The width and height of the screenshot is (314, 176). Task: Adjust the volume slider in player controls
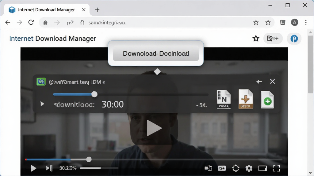click(99, 168)
